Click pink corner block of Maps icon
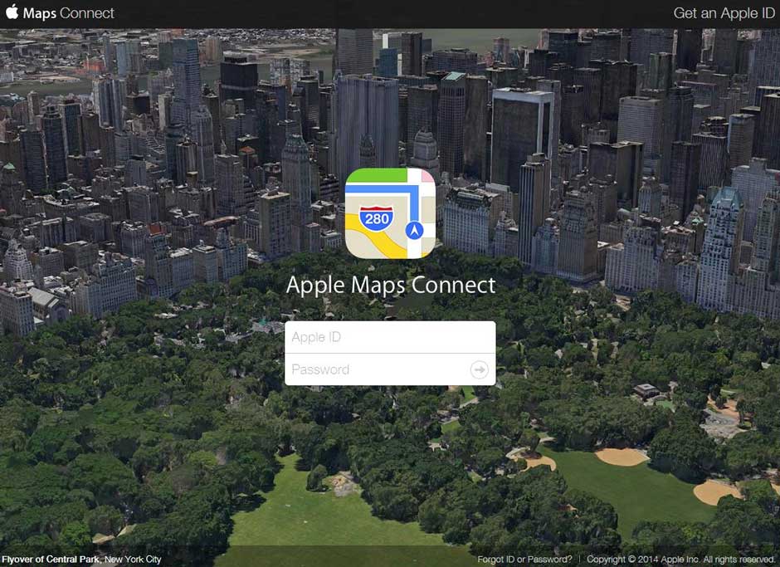Viewport: 780px width, 567px height. (428, 175)
